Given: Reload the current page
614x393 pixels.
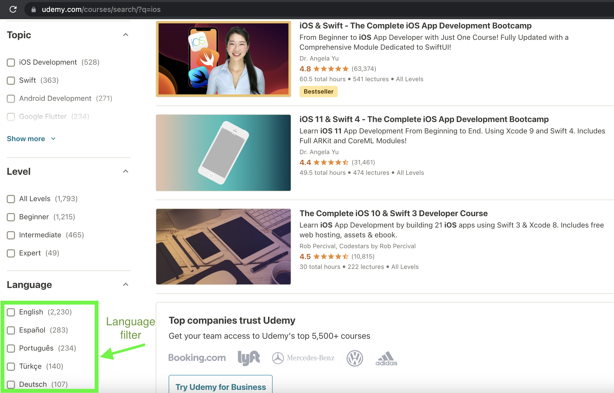Looking at the screenshot, I should (x=13, y=9).
